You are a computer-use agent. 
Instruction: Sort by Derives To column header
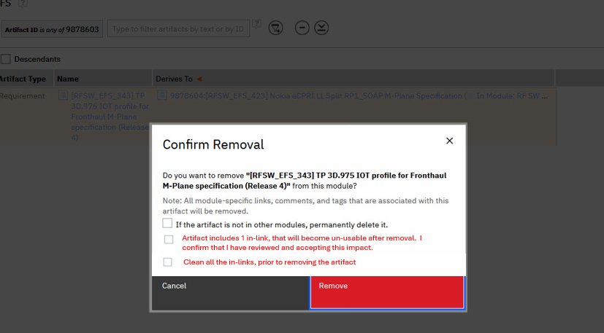pyautogui.click(x=174, y=79)
